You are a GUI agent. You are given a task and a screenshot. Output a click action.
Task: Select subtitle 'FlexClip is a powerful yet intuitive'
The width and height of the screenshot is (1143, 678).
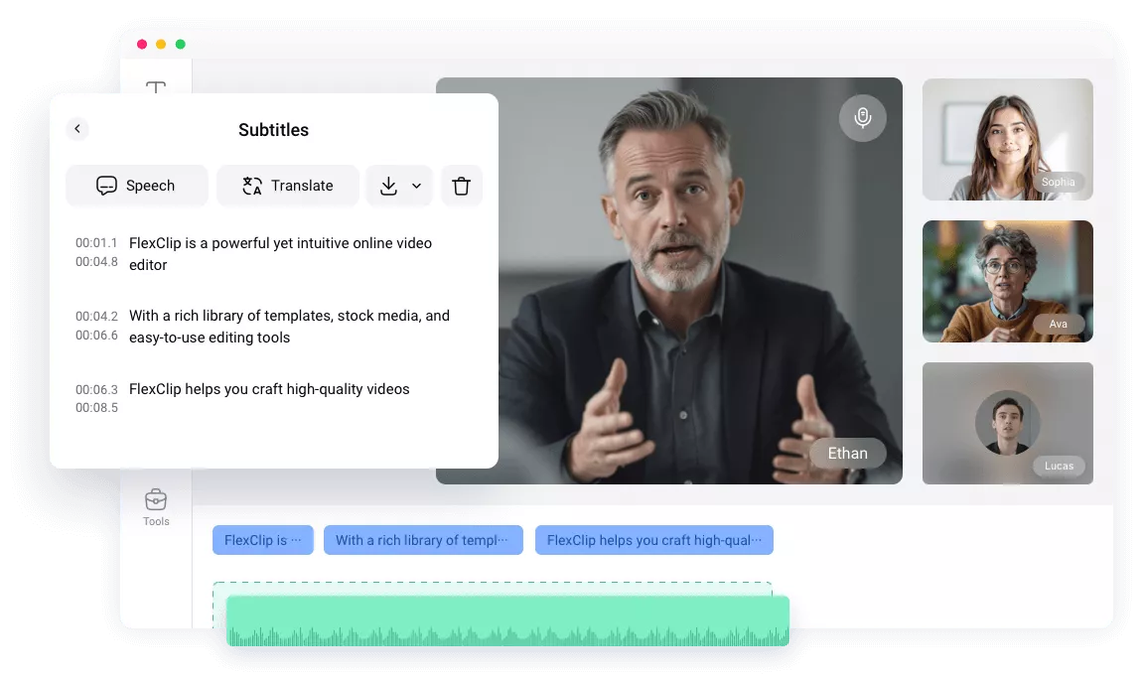[281, 254]
